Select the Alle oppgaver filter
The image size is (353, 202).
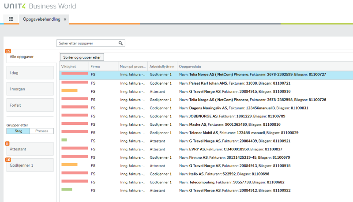click(x=31, y=57)
